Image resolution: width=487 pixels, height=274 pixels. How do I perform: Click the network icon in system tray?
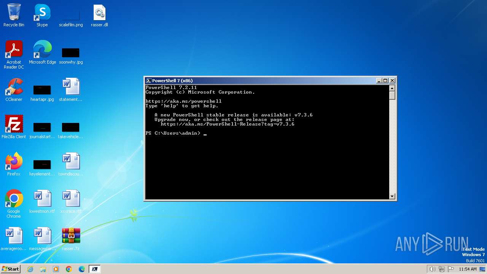pyautogui.click(x=442, y=269)
